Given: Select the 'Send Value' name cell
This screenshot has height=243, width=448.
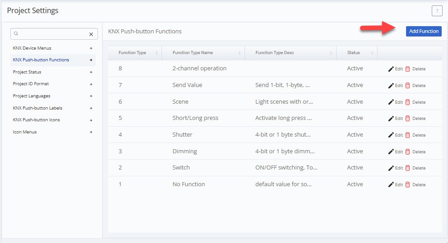Looking at the screenshot, I should (x=187, y=85).
